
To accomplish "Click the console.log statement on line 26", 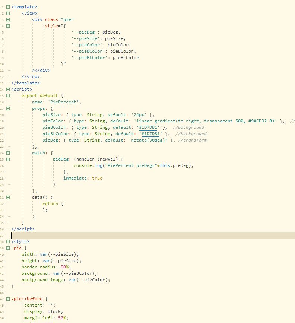I will click(133, 166).
